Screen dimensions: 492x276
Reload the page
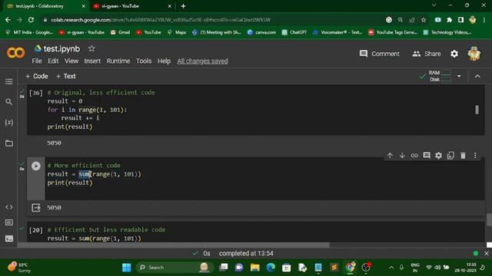pos(31,20)
